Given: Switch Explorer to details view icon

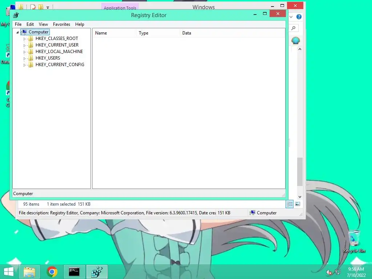Looking at the screenshot, I should coord(290,204).
